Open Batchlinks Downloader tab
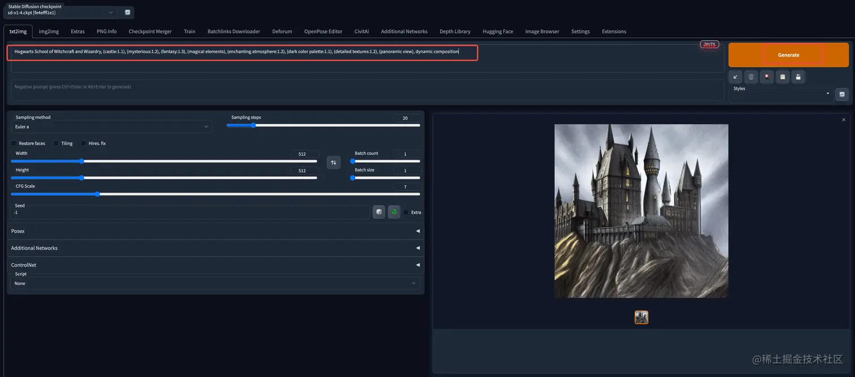Screen dimensions: 855x377 [234, 32]
